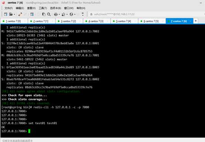
Task: Click the New session toolbar icon
Action: (x=6, y=14)
